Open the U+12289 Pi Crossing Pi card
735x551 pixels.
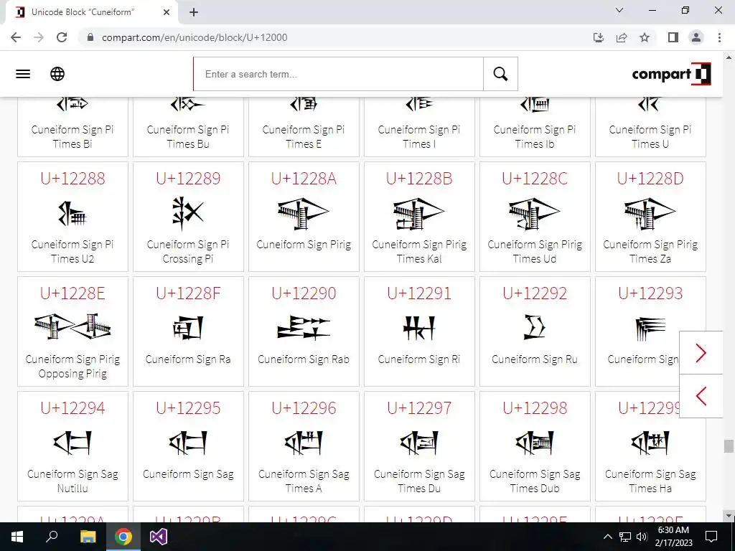pos(188,217)
